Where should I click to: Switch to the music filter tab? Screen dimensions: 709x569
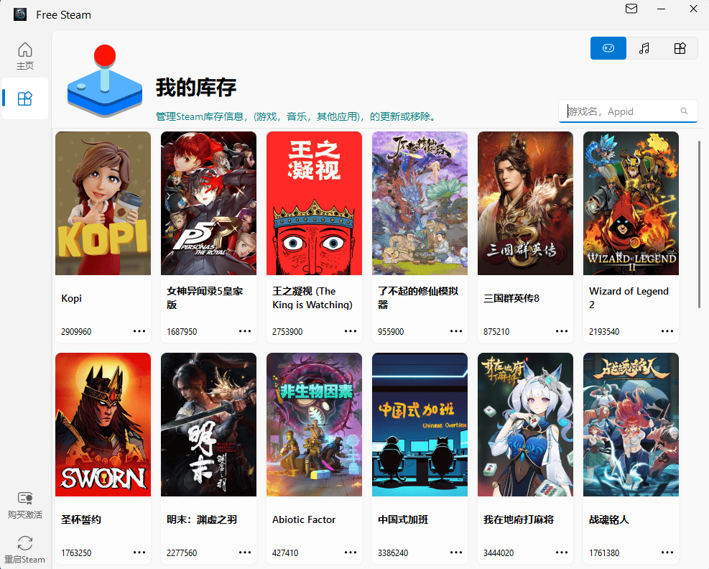[x=644, y=48]
